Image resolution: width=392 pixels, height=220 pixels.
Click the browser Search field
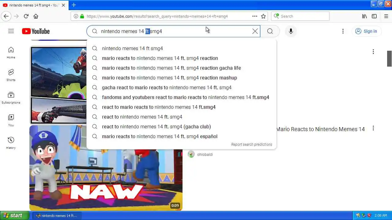300,16
